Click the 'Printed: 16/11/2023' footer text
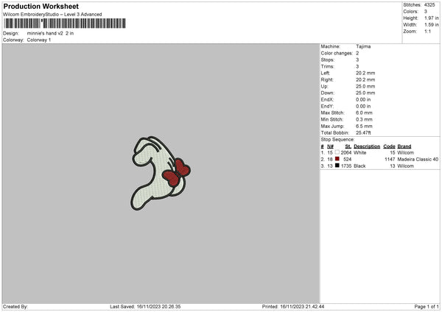The width and height of the screenshot is (442, 312). click(293, 307)
